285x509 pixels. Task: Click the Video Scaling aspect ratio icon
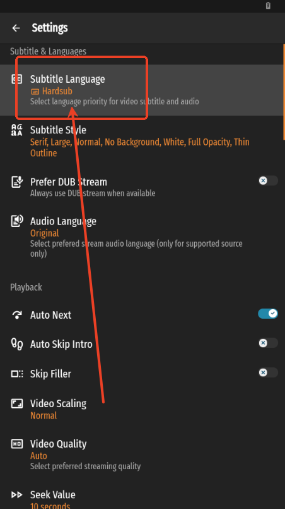pos(17,403)
